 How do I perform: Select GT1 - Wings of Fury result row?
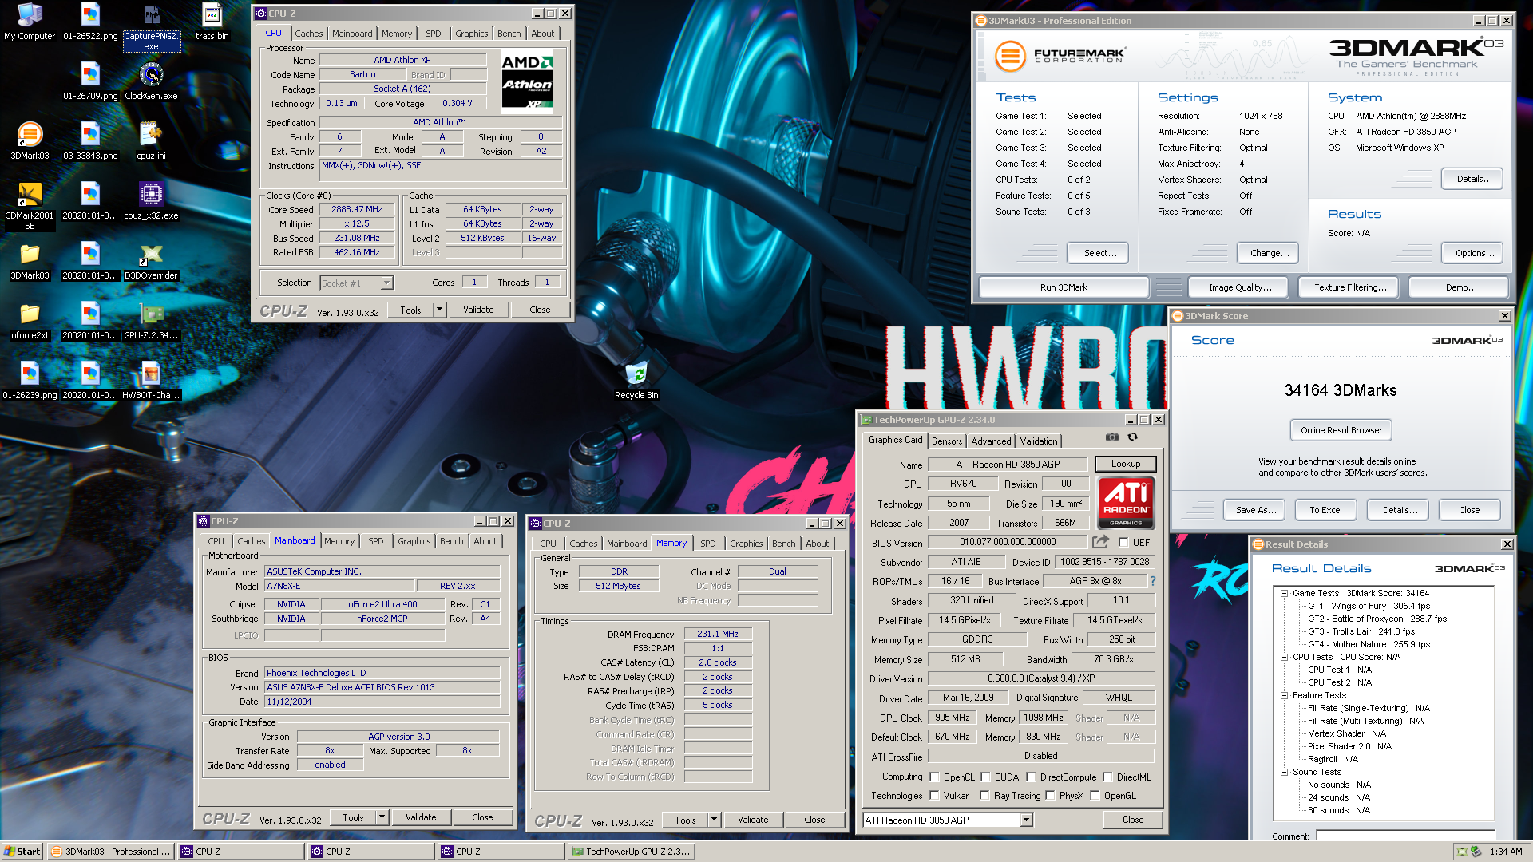tap(1369, 606)
